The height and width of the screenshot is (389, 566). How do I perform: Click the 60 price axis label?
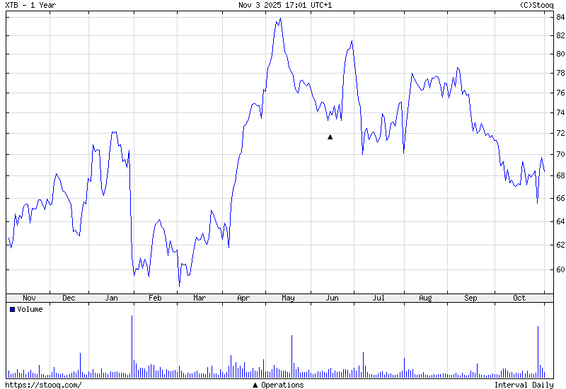point(559,269)
